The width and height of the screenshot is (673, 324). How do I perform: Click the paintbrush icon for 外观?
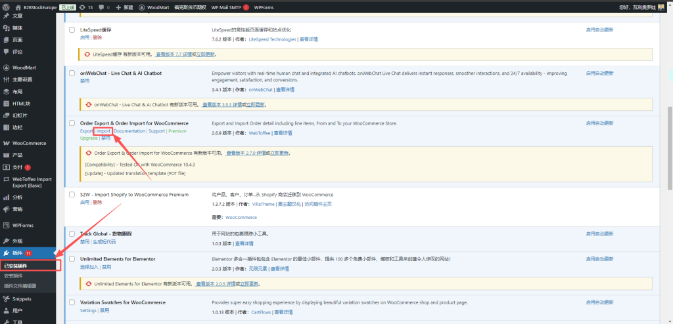pos(6,241)
